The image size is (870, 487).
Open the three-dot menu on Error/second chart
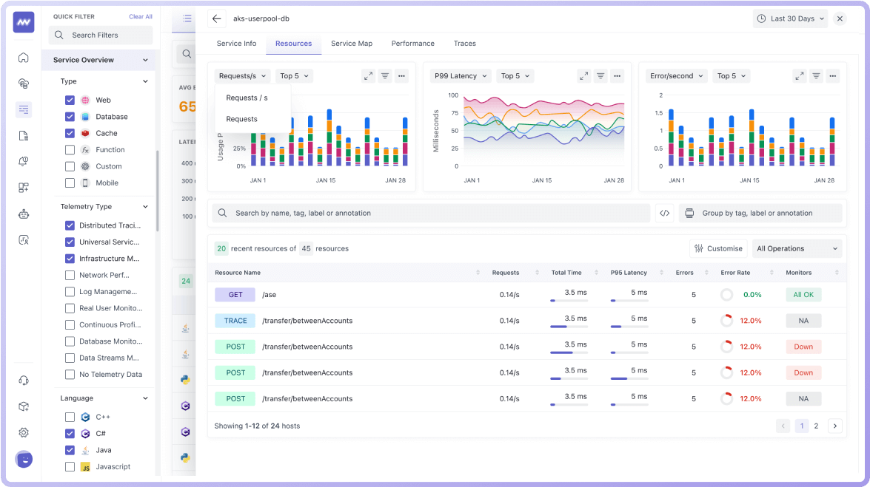point(832,75)
